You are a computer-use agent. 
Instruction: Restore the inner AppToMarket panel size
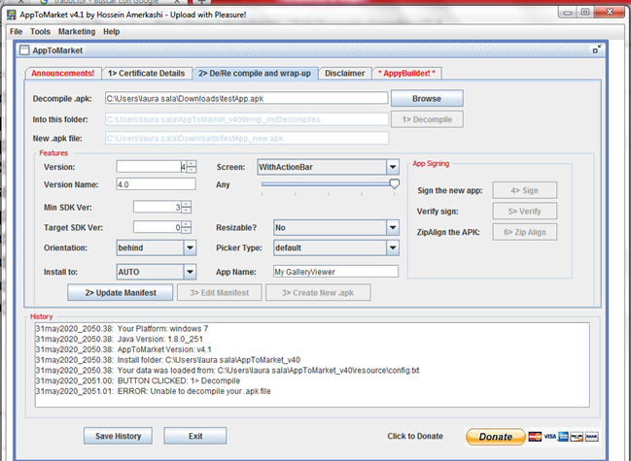(x=597, y=49)
